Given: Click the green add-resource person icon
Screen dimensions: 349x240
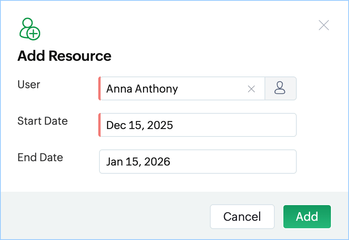Looking at the screenshot, I should pos(27,27).
